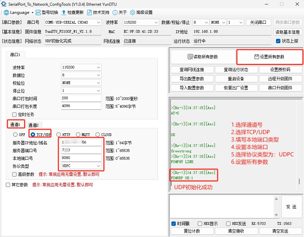Click send box scroll up arrow

[276, 199]
